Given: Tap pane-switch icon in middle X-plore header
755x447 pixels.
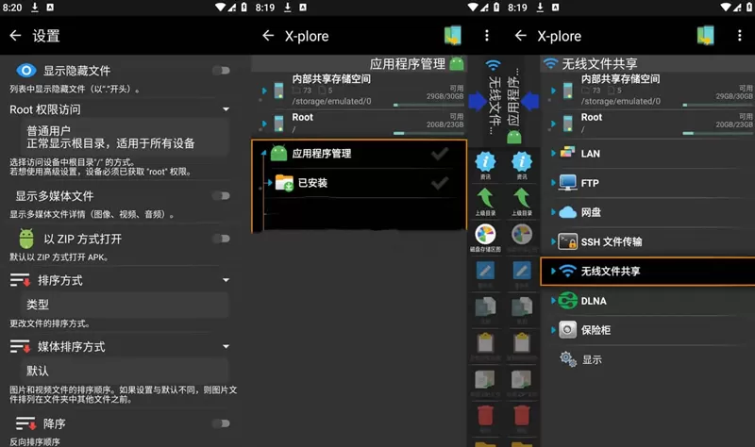Looking at the screenshot, I should point(453,36).
